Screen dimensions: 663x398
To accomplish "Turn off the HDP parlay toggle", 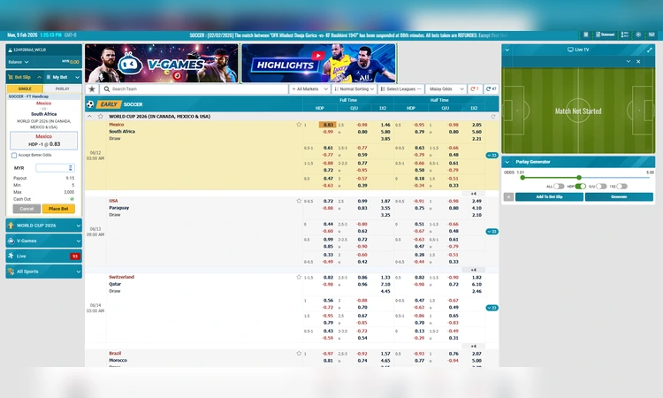I will point(580,186).
